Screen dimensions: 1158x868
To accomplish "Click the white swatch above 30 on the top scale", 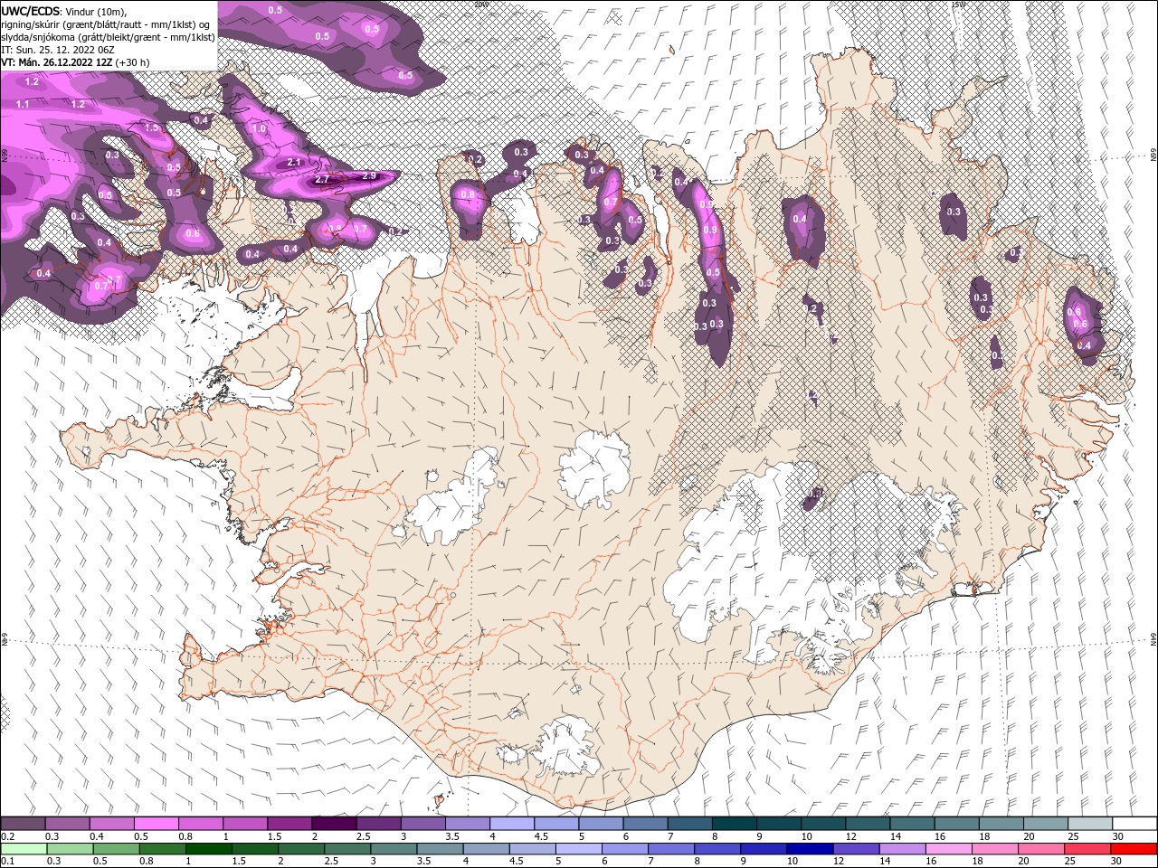I will 1134,824.
